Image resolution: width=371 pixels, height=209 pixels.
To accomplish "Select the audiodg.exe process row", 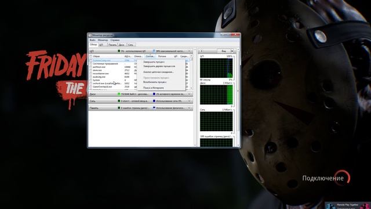I will tap(113, 77).
